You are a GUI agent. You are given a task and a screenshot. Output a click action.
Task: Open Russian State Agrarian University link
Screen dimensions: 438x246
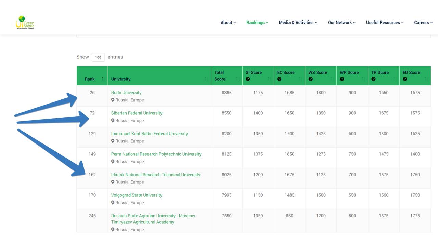click(x=153, y=219)
